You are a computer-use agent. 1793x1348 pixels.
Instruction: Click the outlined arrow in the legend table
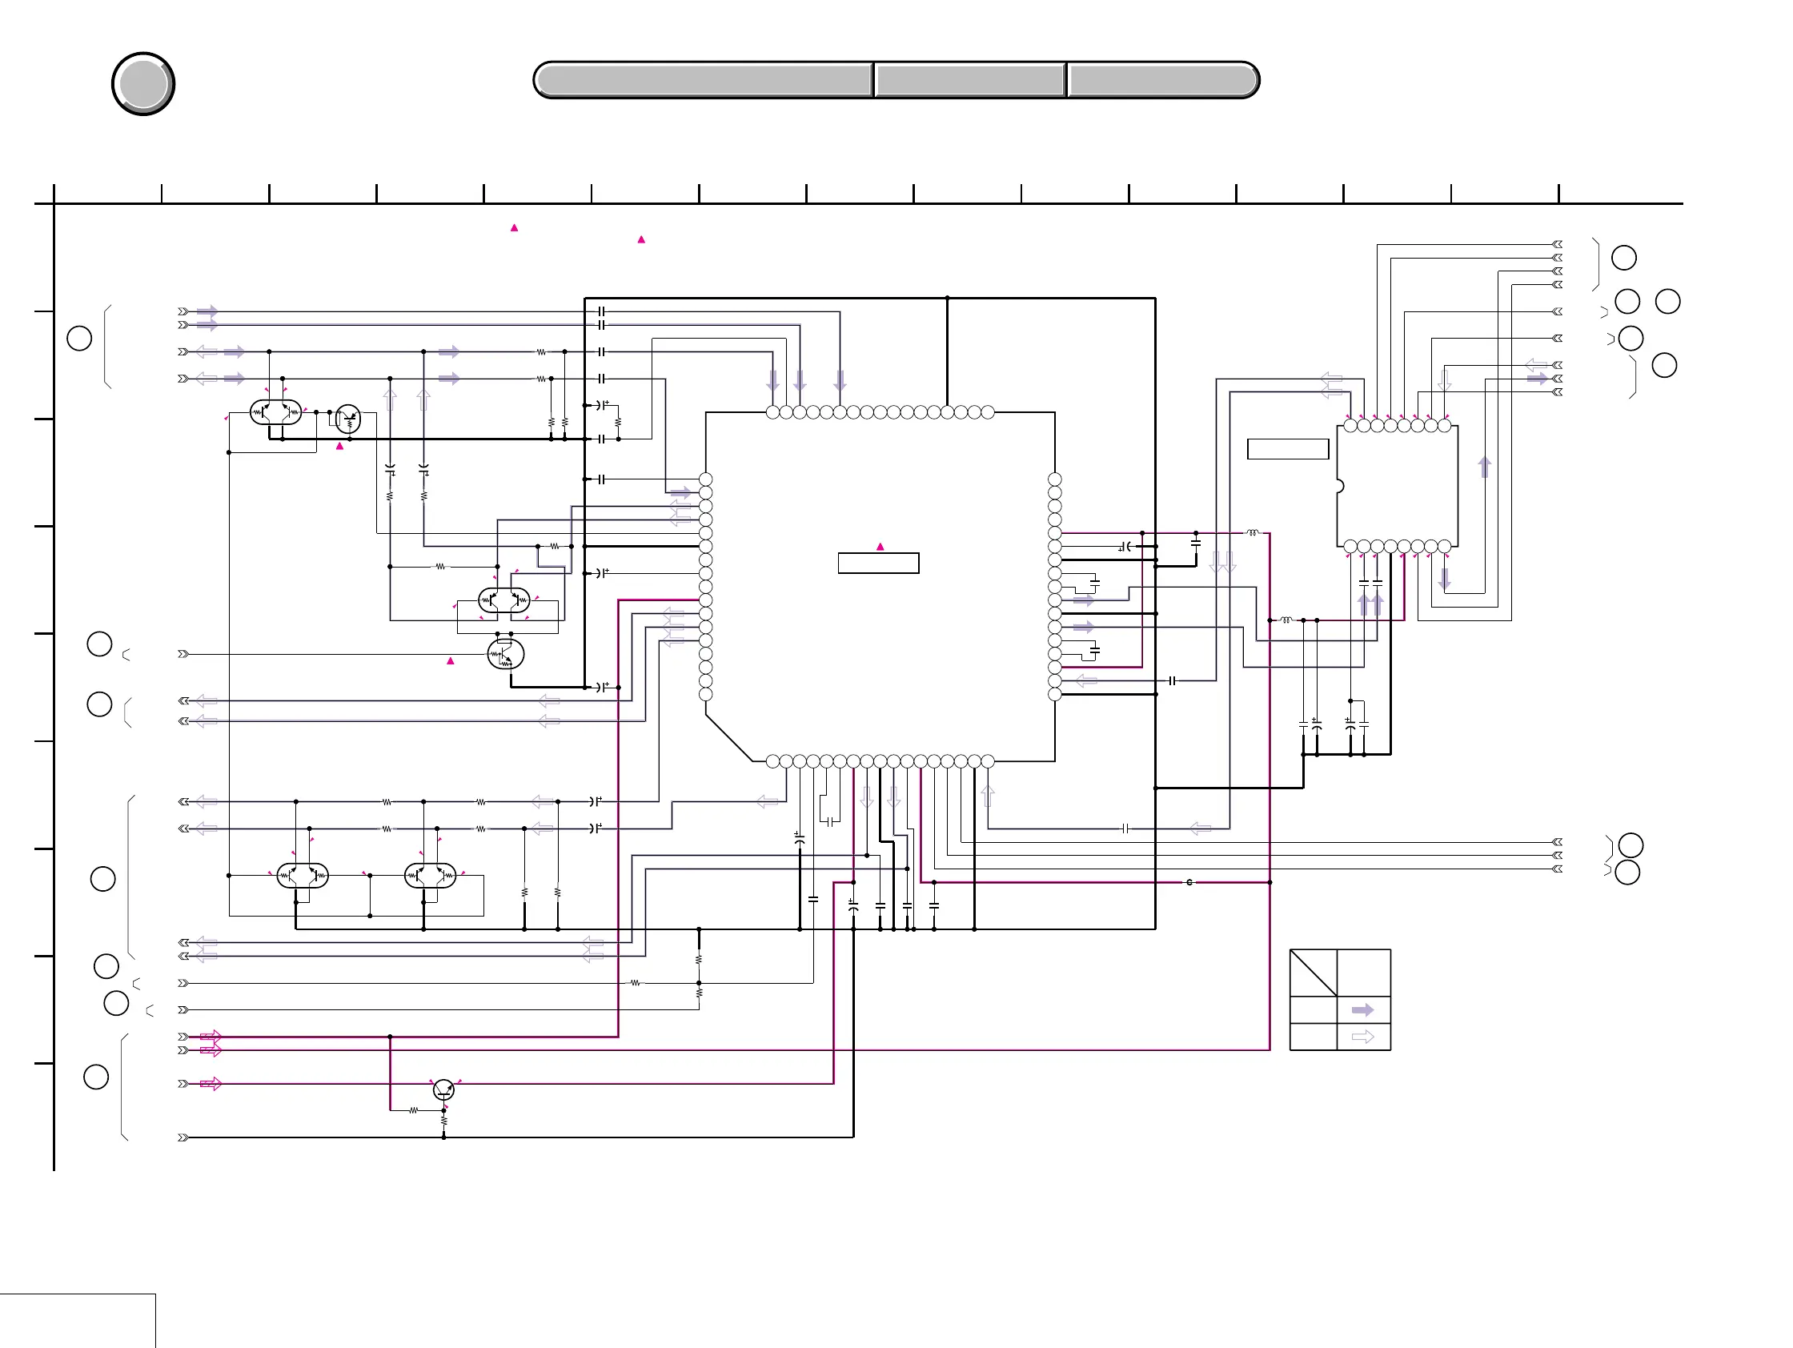pyautogui.click(x=1363, y=1037)
